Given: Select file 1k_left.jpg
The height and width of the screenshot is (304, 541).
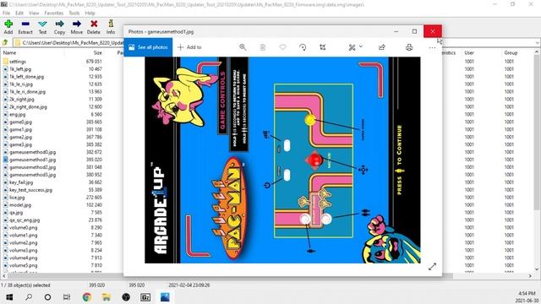Looking at the screenshot, I should pyautogui.click(x=20, y=69).
